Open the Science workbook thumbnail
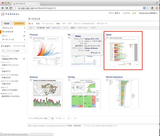Viewport: 160px width, 136px height. 48,94
